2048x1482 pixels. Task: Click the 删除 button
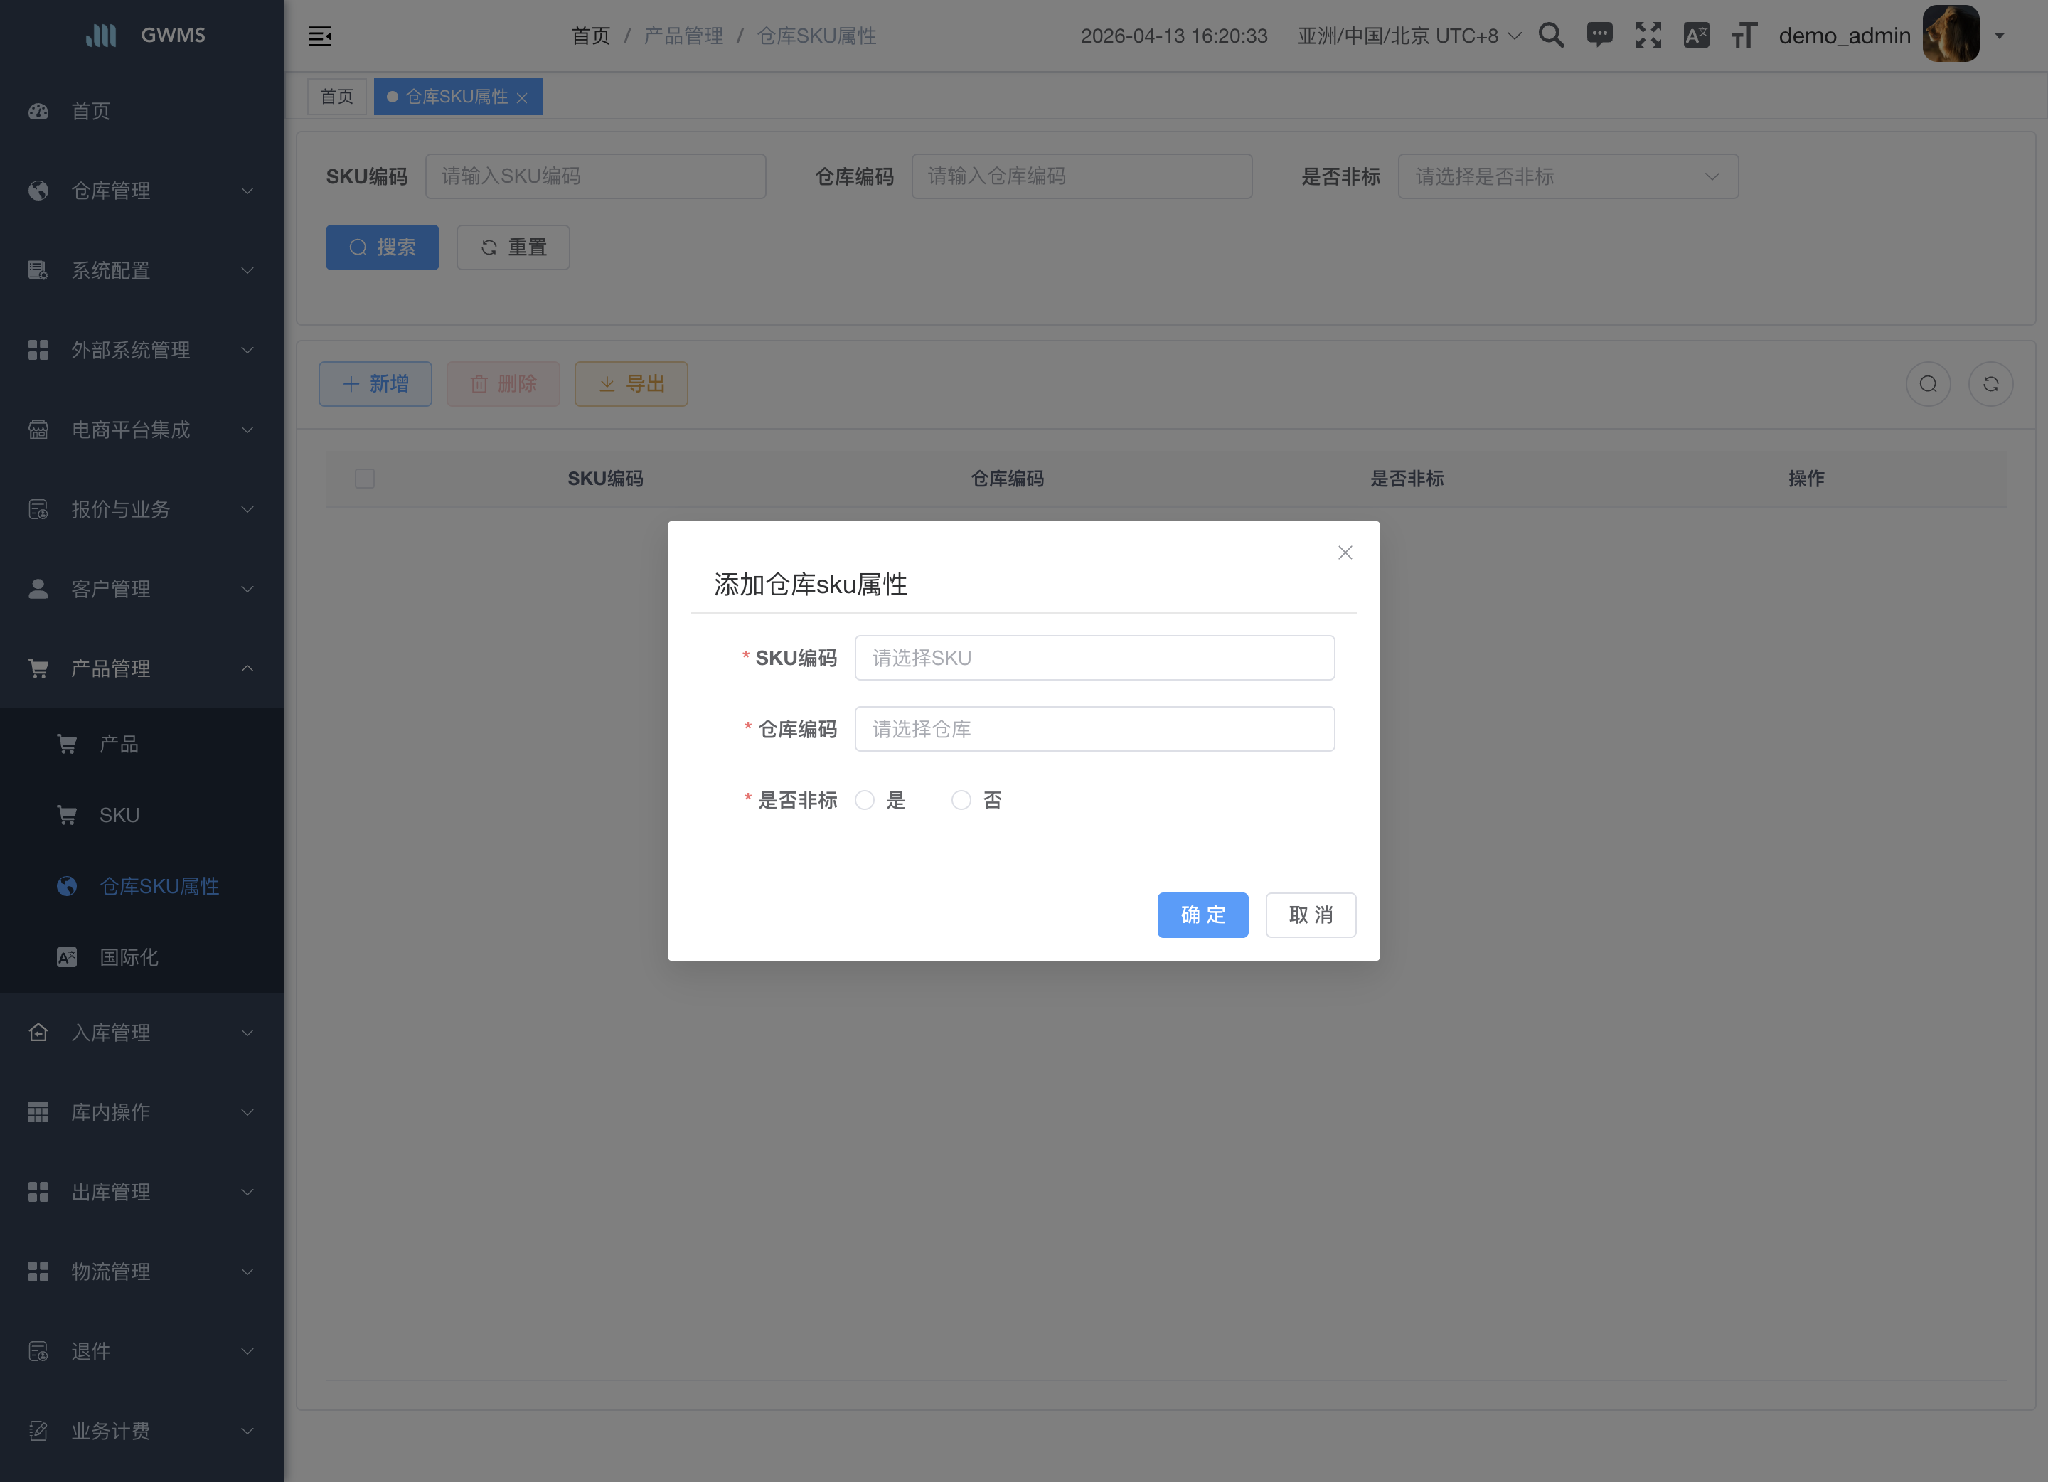(x=503, y=384)
